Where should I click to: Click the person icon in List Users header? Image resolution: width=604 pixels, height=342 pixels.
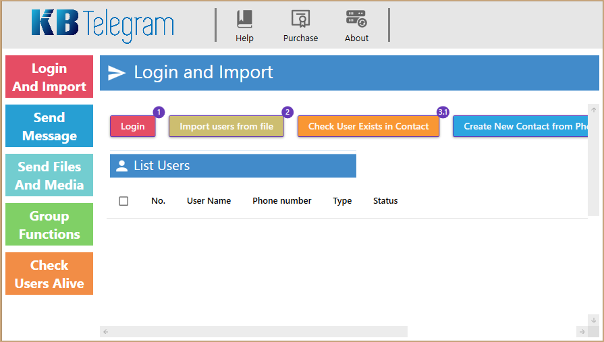121,166
